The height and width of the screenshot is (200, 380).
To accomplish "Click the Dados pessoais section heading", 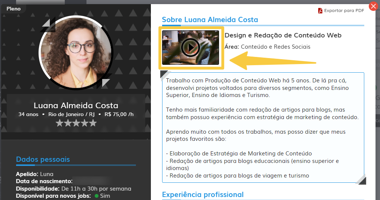I will (43, 159).
